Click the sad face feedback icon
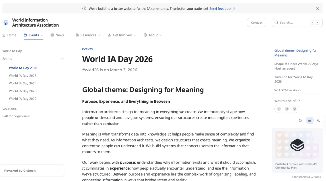 coord(294,109)
